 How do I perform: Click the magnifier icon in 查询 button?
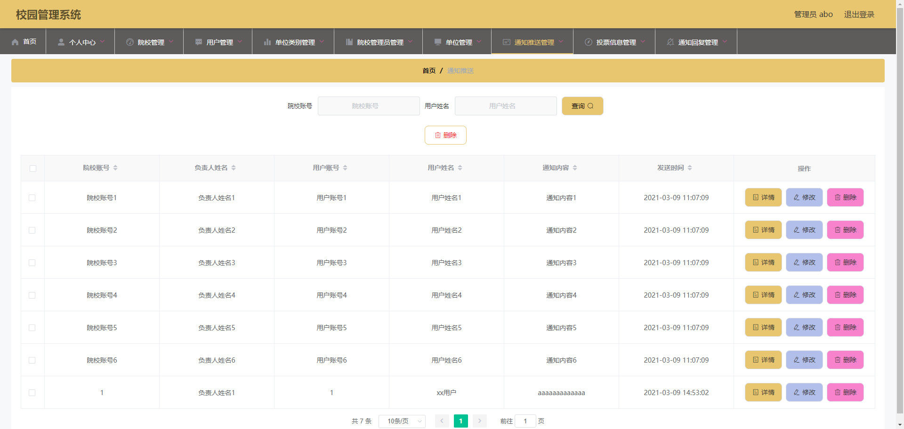590,106
